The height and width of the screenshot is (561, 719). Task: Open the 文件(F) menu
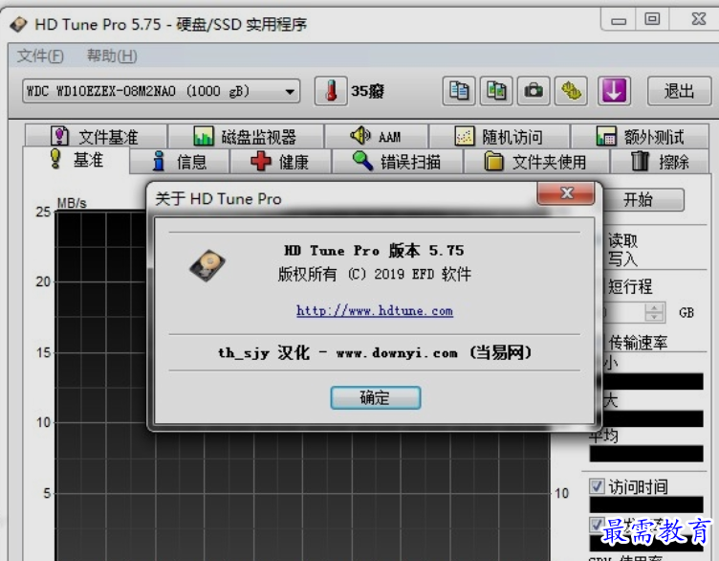click(40, 56)
